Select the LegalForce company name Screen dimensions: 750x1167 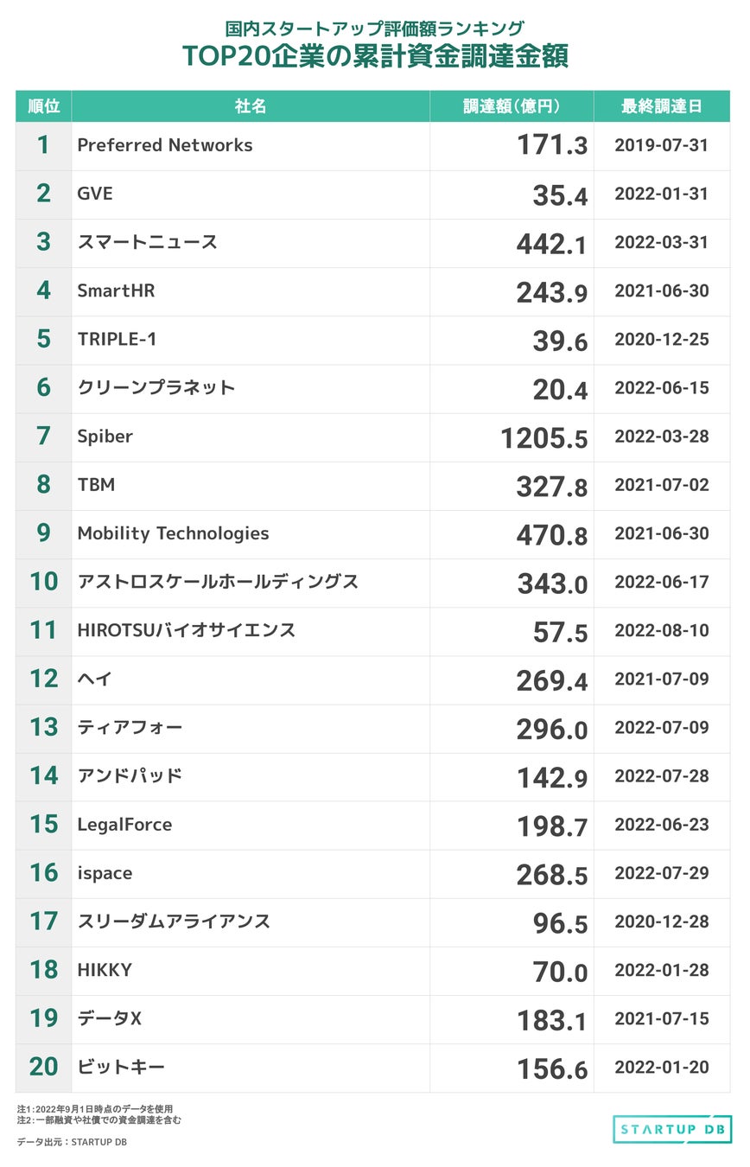pos(124,825)
